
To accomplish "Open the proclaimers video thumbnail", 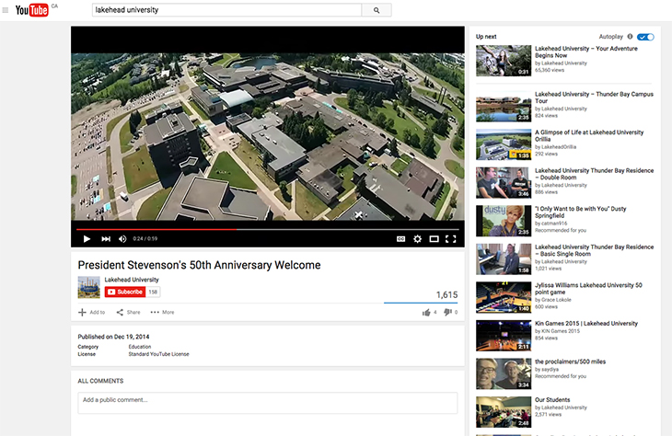I will pos(504,373).
